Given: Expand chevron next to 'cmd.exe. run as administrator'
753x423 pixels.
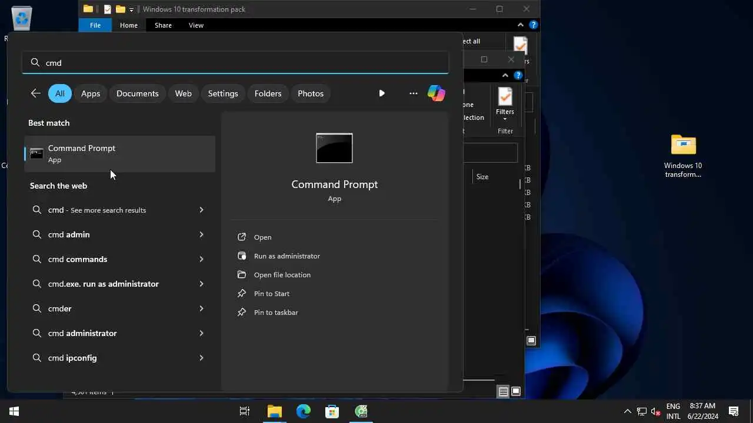Looking at the screenshot, I should coord(201,284).
